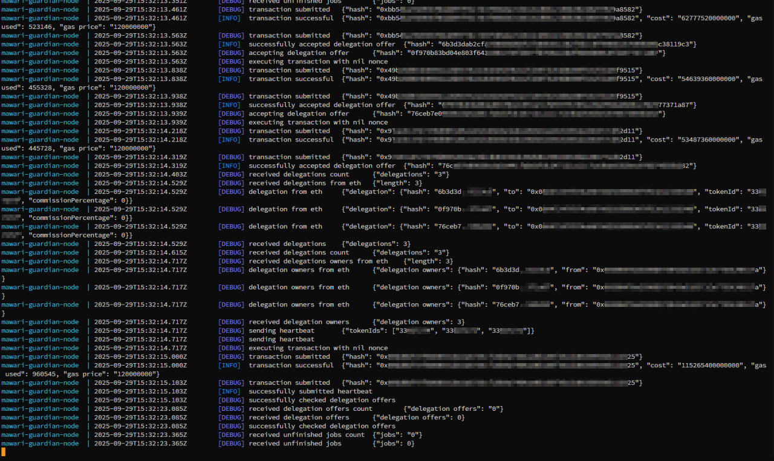774x461 pixels.
Task: Click the 'successfully submitted heartbeat' log message
Action: (x=310, y=392)
